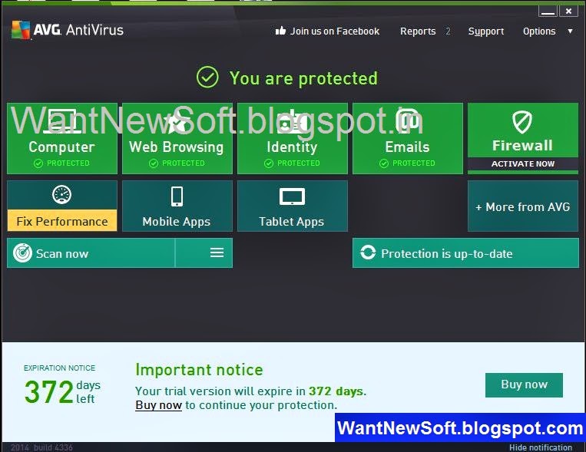Click the Firewall shield icon

point(522,122)
